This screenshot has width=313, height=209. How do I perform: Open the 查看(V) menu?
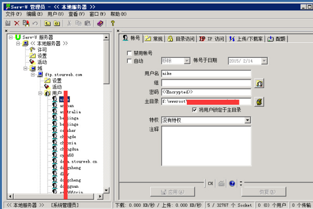[x=77, y=14]
